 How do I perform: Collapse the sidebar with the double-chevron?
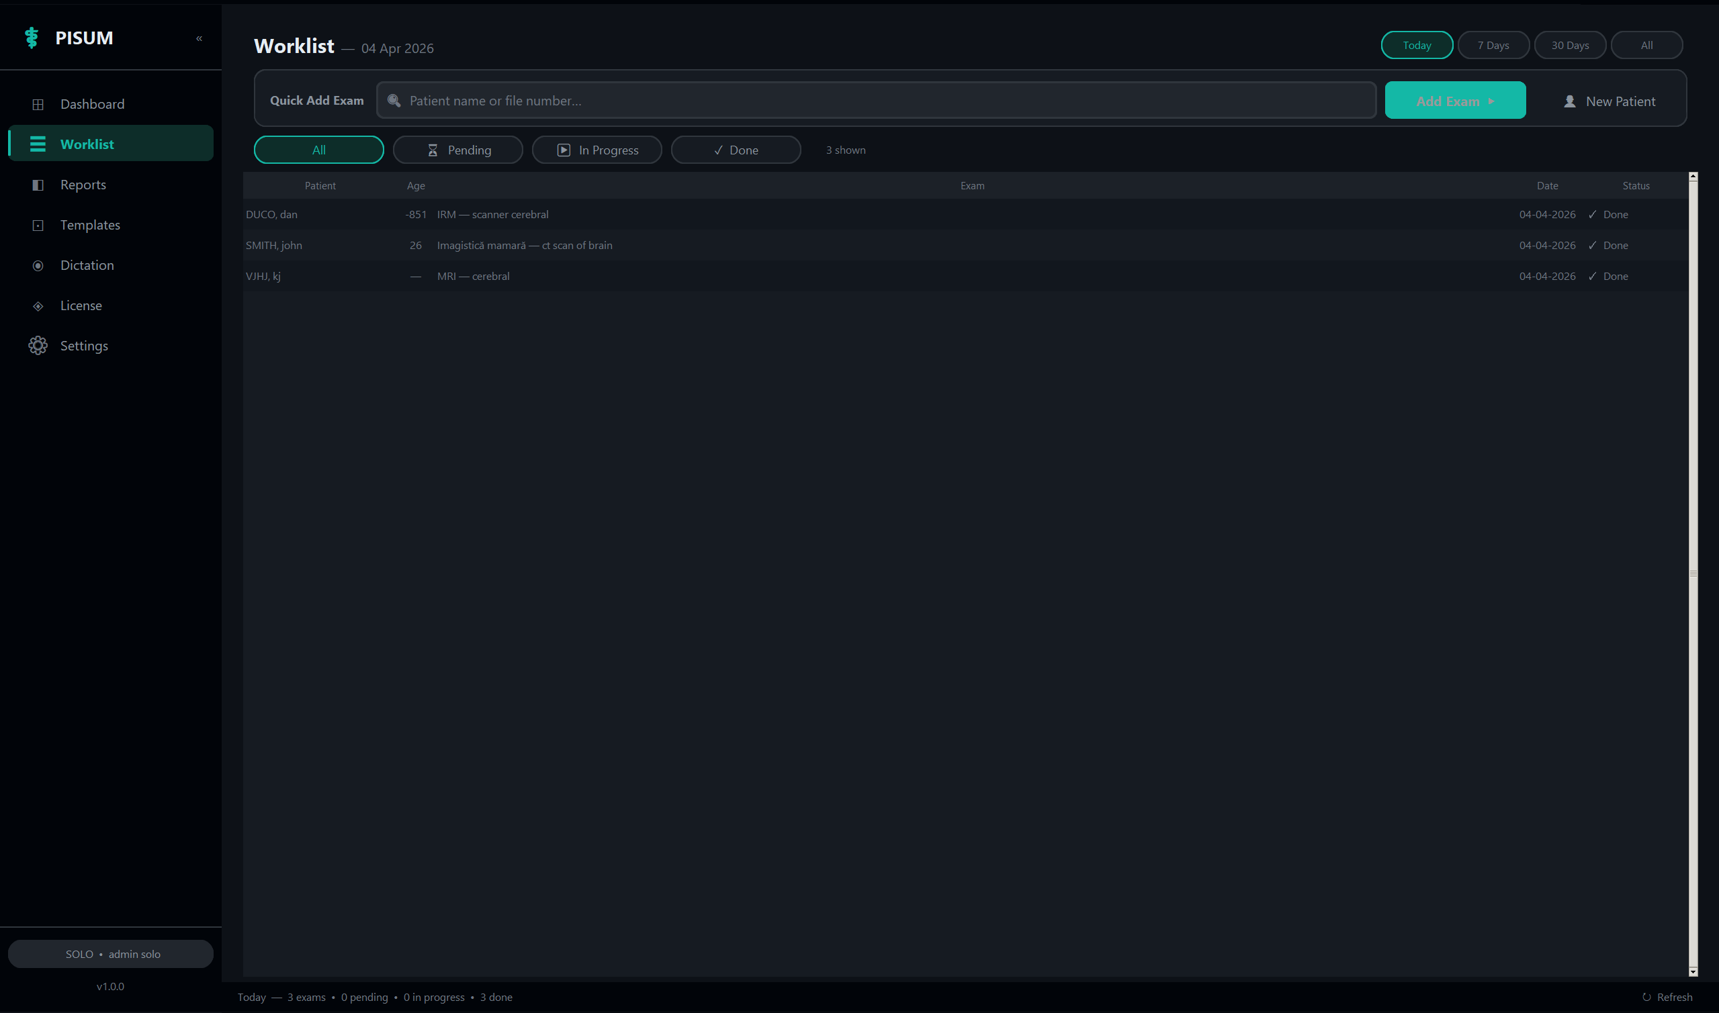[x=199, y=38]
